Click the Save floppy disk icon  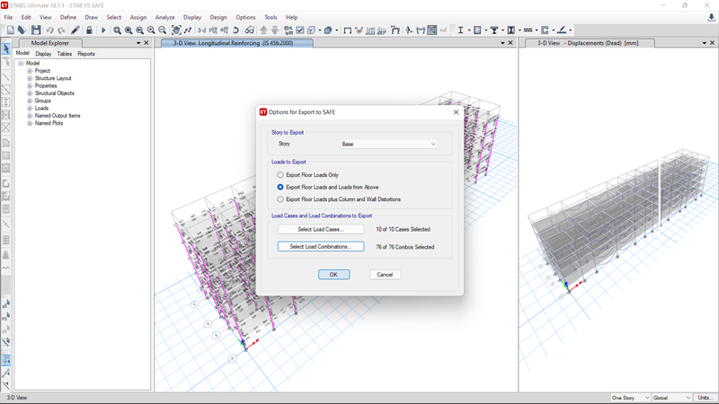point(36,31)
